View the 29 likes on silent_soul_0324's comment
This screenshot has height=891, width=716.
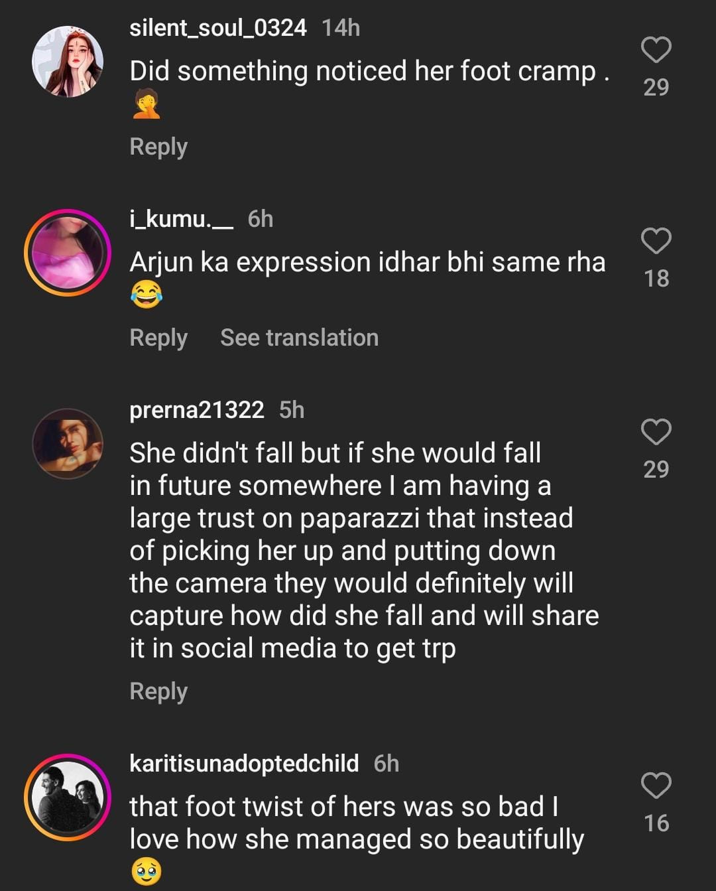[656, 87]
